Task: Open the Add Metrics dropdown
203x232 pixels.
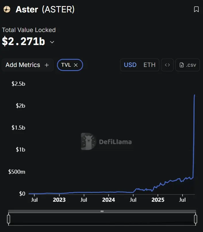Action: coord(27,65)
